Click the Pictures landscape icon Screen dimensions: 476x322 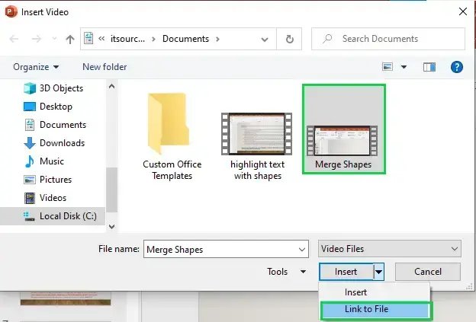[30, 180]
